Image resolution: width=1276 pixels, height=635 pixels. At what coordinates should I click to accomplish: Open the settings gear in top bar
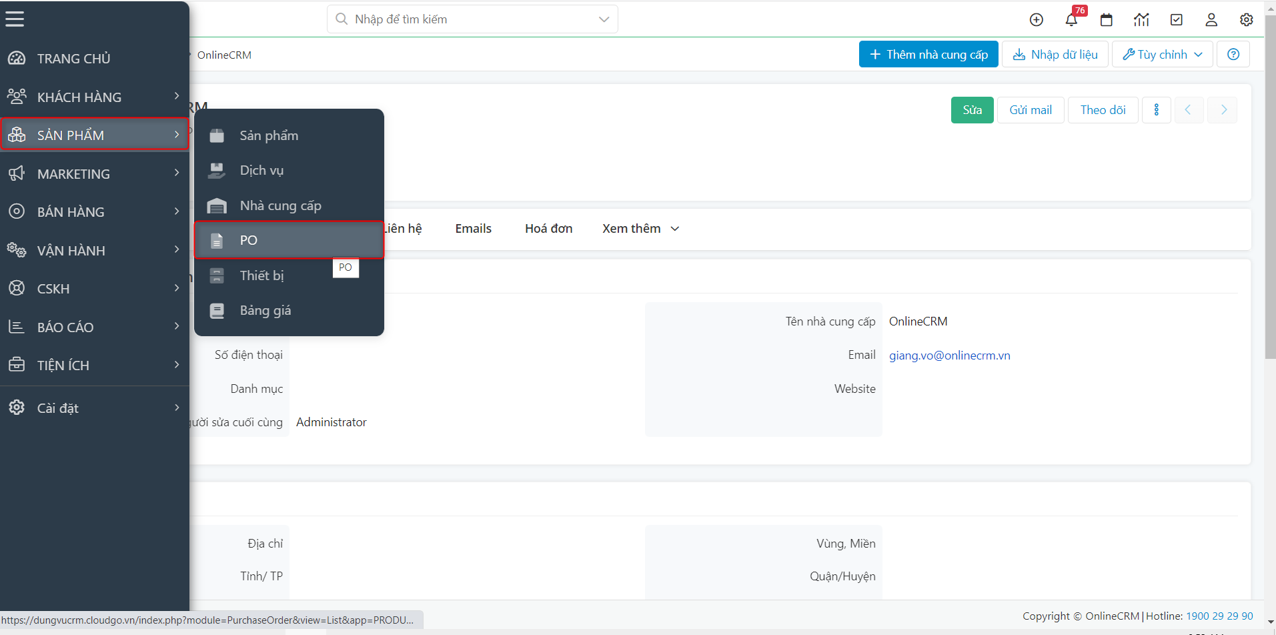point(1246,19)
